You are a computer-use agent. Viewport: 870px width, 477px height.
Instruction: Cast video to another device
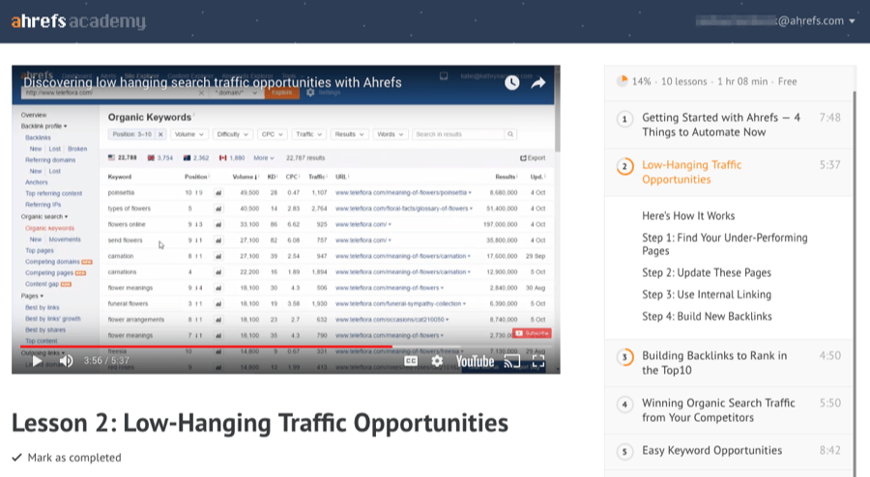coord(511,361)
